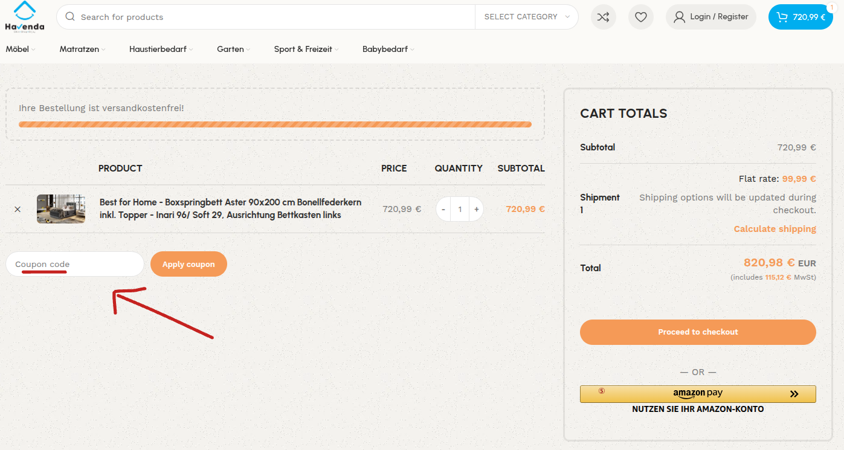844x450 pixels.
Task: Click the Apply coupon button
Action: (188, 265)
